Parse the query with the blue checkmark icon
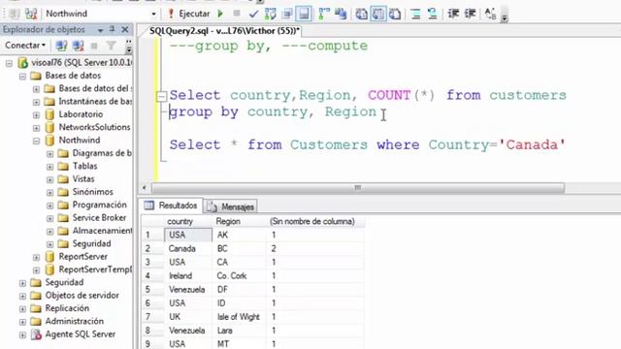The height and width of the screenshot is (349, 621). 253,15
